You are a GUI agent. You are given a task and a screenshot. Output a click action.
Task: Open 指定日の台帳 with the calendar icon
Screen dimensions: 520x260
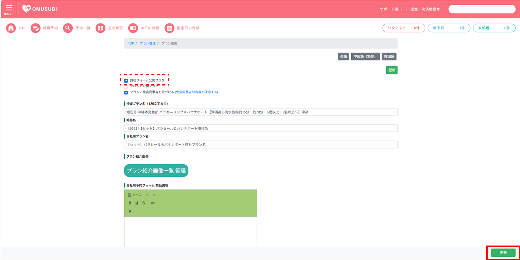[x=169, y=28]
